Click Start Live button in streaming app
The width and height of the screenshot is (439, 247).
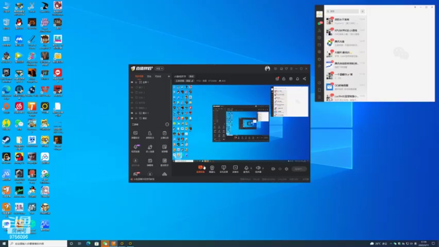pyautogui.click(x=299, y=169)
